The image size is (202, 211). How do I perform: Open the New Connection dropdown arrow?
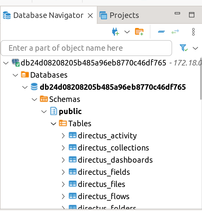(127, 32)
